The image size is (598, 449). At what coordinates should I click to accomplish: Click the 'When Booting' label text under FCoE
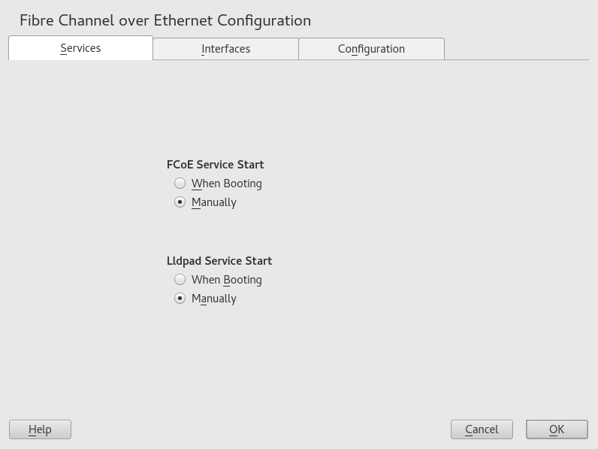click(227, 184)
